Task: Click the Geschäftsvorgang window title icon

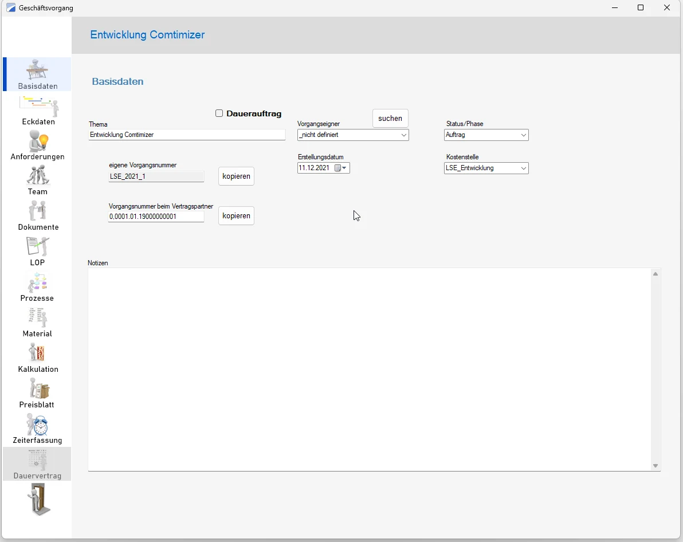Action: pos(11,8)
